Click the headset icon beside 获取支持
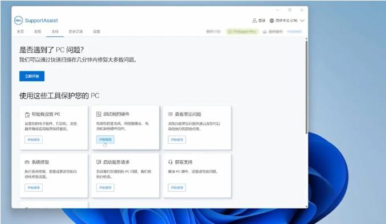This screenshot has width=386, height=224. pyautogui.click(x=170, y=162)
